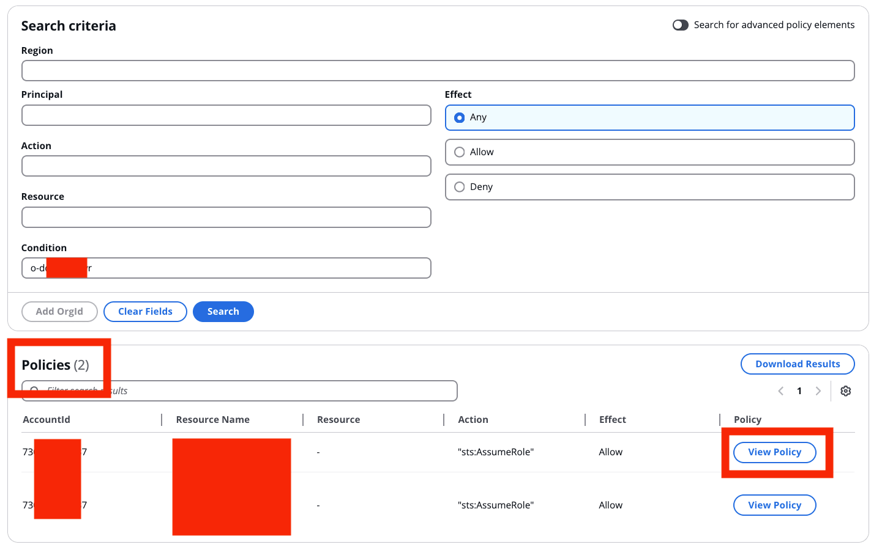Click the Clear Fields button
The image size is (882, 550).
click(145, 312)
